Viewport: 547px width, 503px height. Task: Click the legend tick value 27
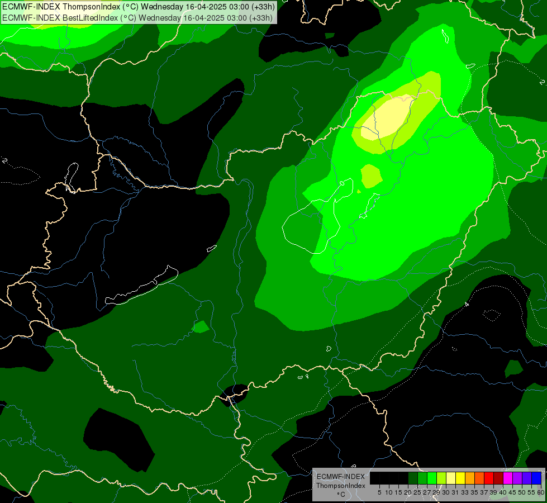coord(427,492)
